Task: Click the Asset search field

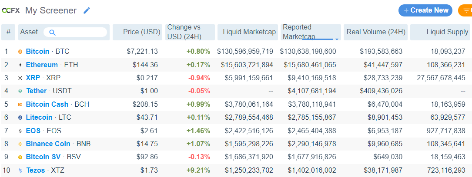Action: [x=75, y=32]
